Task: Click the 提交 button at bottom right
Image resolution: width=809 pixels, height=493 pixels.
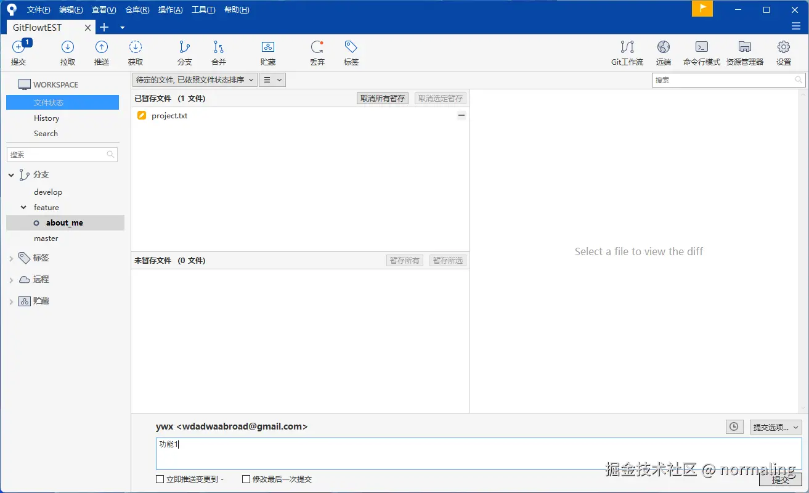Action: [781, 480]
